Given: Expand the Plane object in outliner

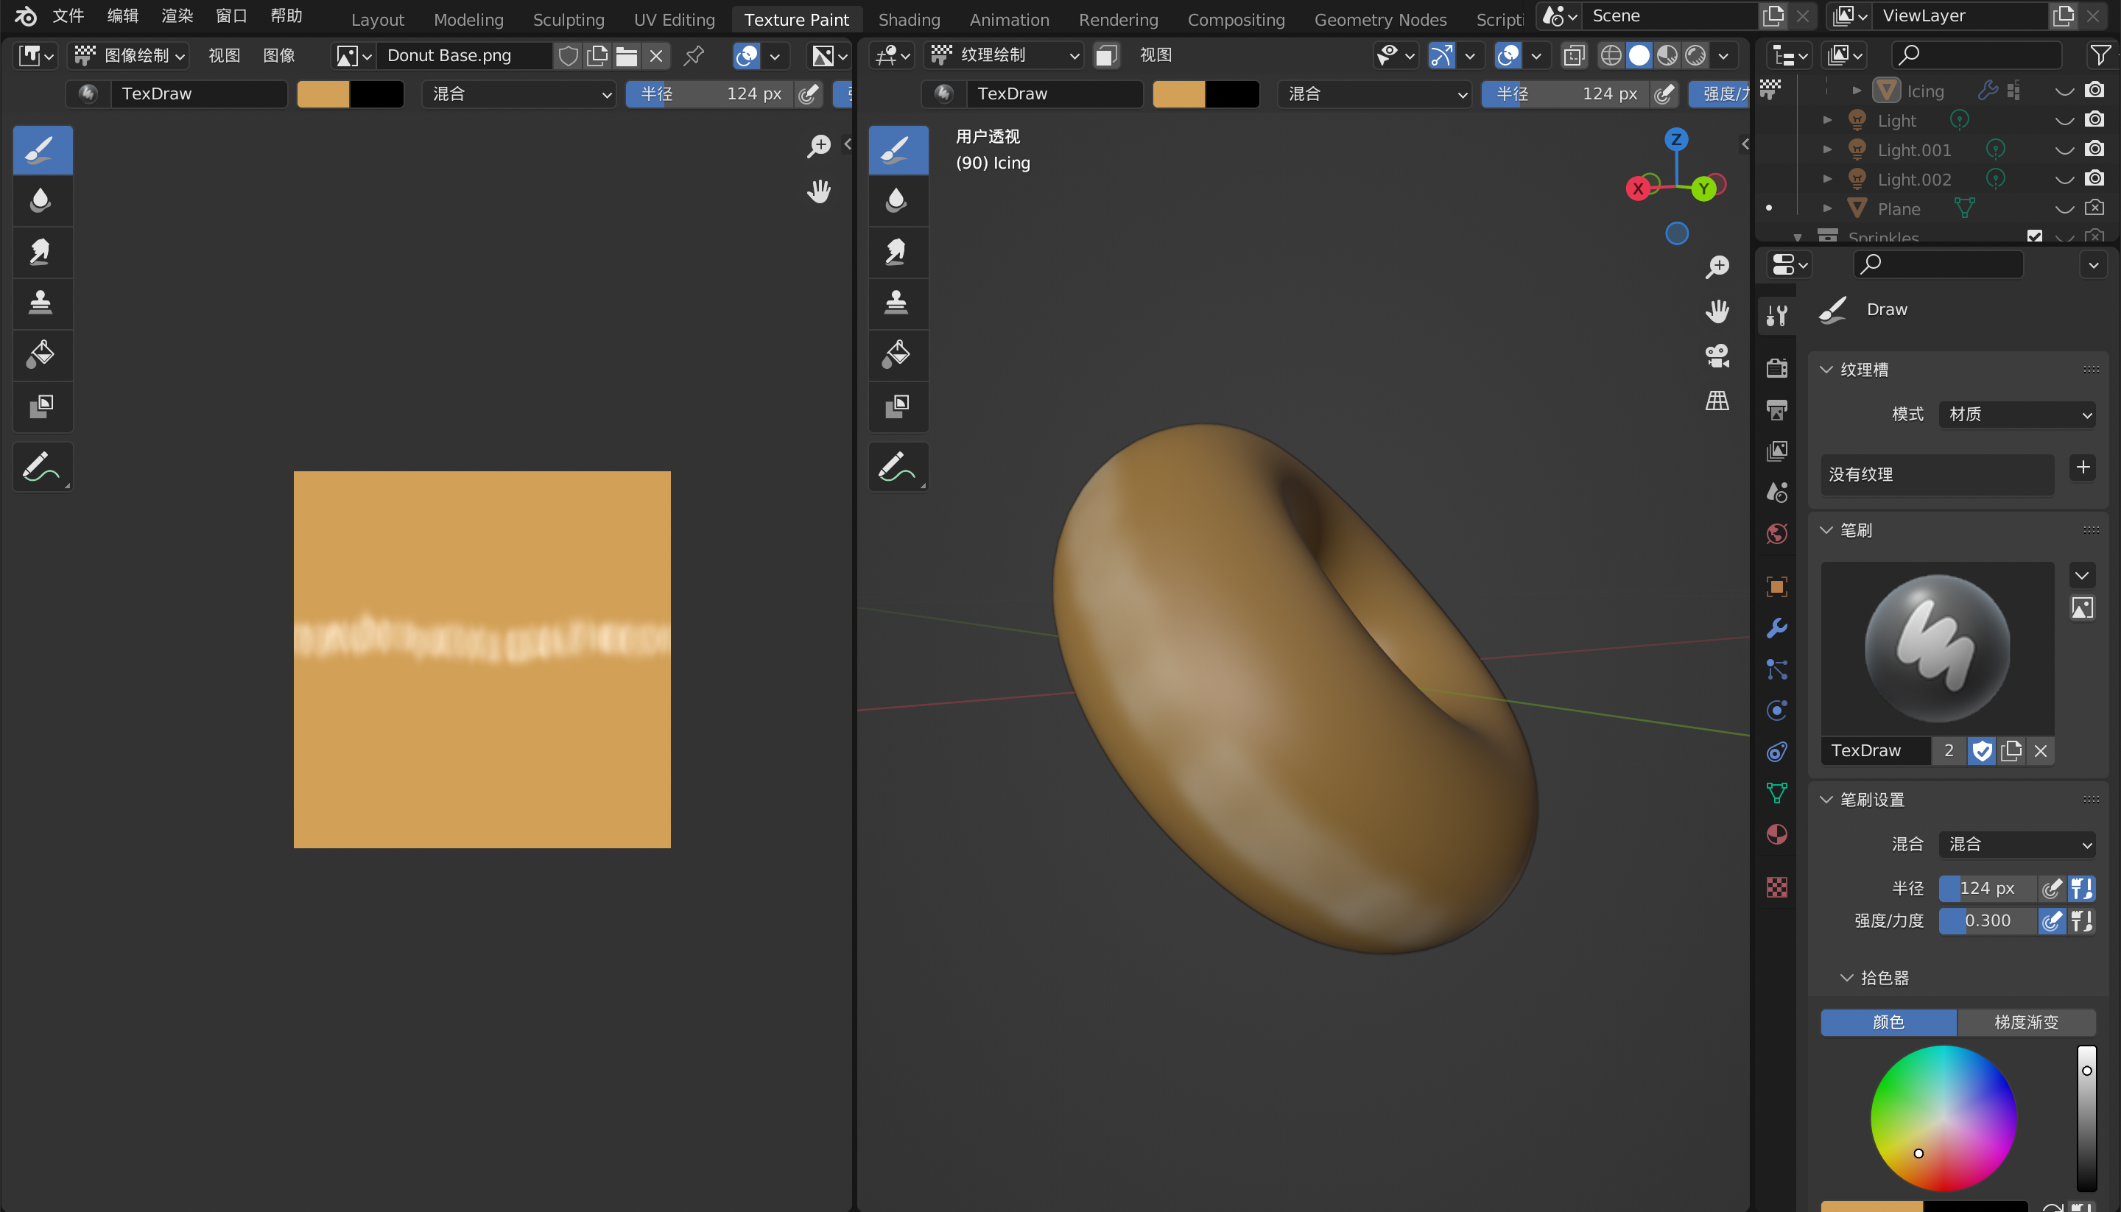Looking at the screenshot, I should point(1827,208).
